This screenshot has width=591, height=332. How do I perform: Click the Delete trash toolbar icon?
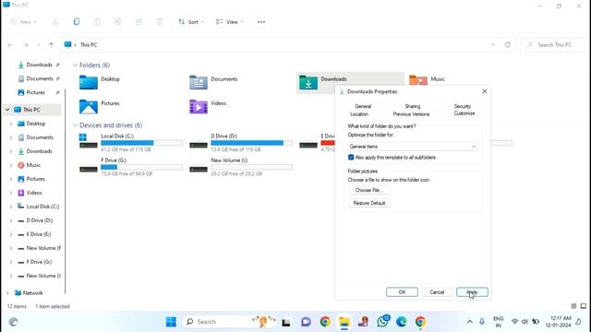(160, 22)
